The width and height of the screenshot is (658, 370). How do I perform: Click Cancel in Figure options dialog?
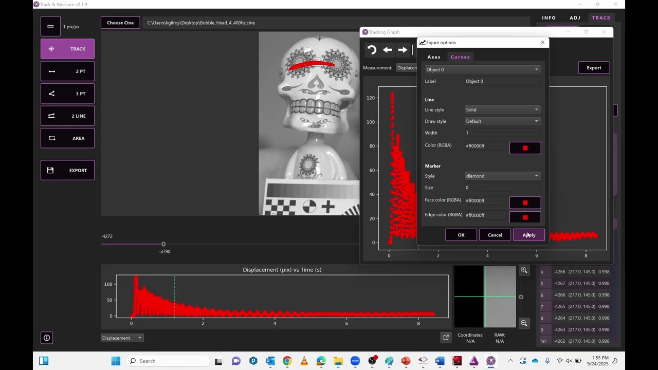[495, 235]
